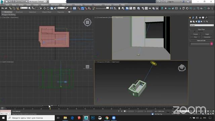Image resolution: width=215 pixels, height=121 pixels.
Task: Click Sign In in the title bar
Action: pyautogui.click(x=171, y=1)
